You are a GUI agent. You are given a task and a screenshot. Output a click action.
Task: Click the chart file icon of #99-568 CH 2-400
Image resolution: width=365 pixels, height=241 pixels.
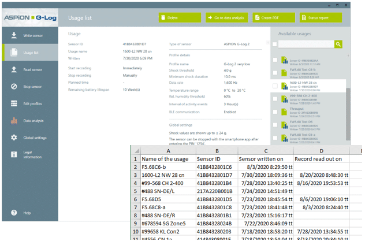[284, 99]
